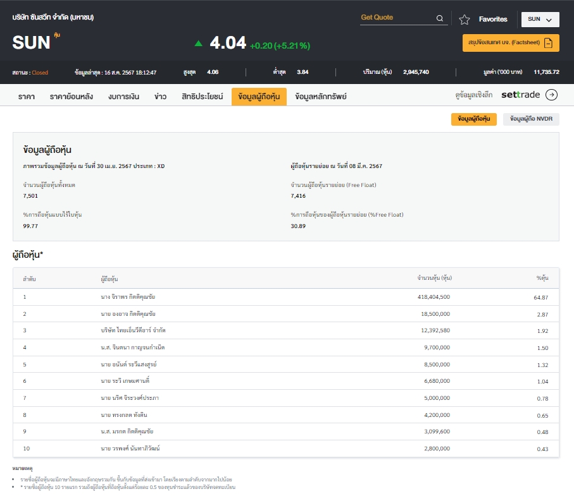
Task: Open the settrade logo link
Action: click(520, 95)
